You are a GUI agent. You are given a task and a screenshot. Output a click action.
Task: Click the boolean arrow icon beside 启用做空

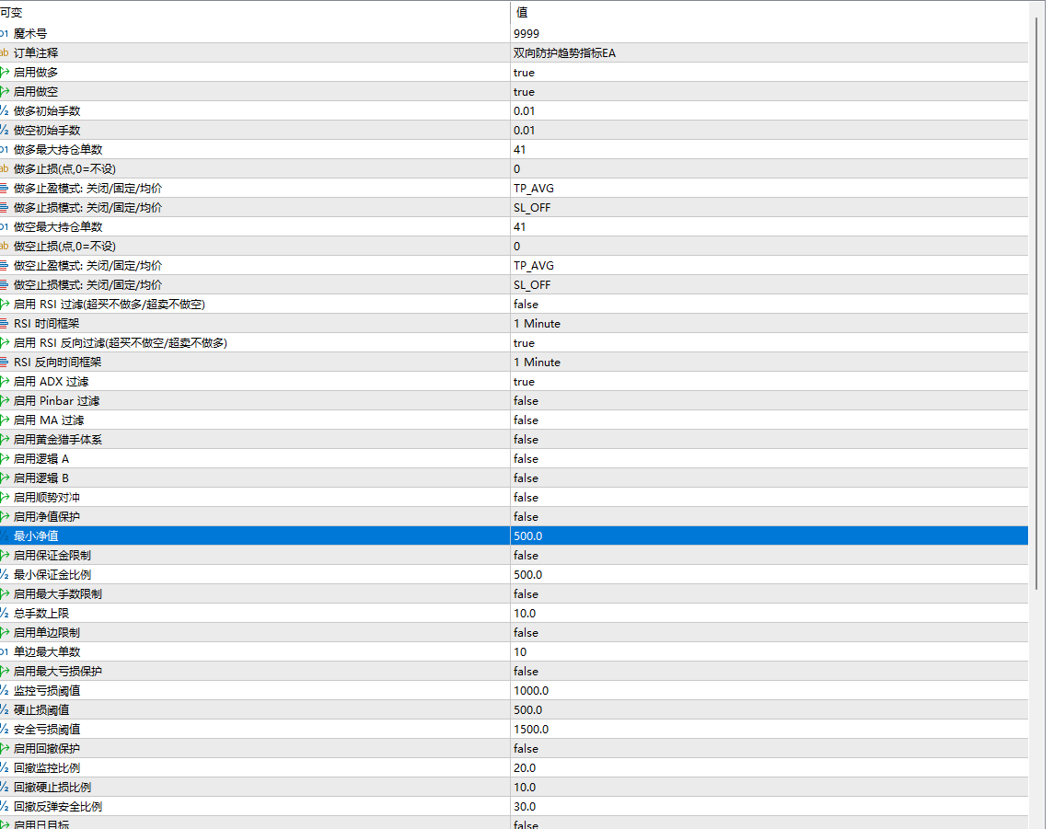coord(4,92)
